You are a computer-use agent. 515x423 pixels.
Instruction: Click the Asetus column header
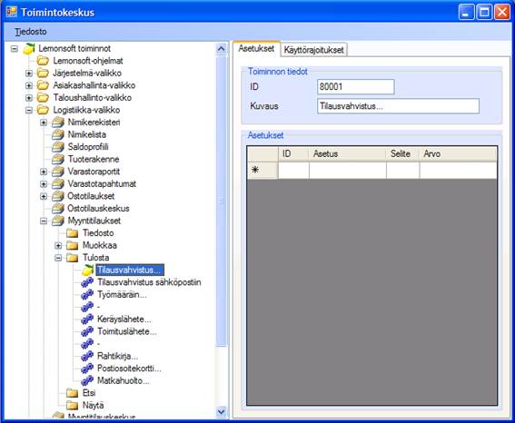point(347,153)
